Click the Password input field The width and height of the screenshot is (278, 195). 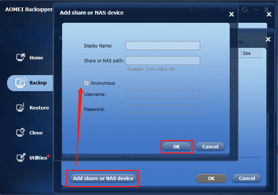coord(163,109)
